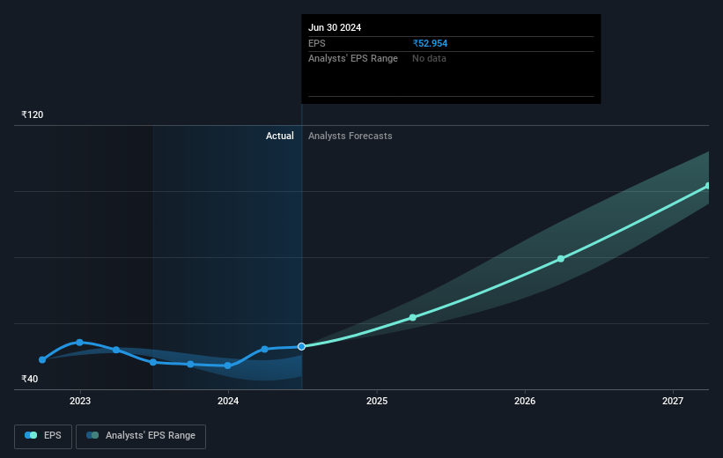Click the Analysts' EPS Range legend color icon

click(x=92, y=435)
